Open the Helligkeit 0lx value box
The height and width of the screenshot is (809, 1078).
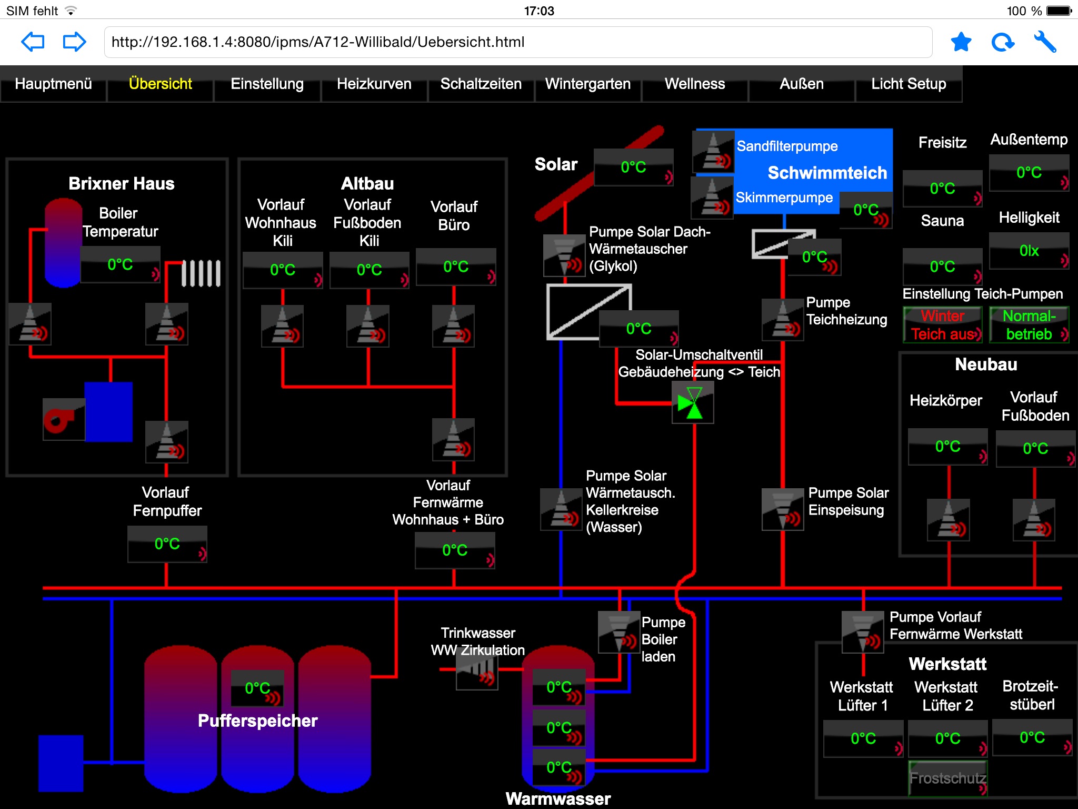click(x=1029, y=251)
